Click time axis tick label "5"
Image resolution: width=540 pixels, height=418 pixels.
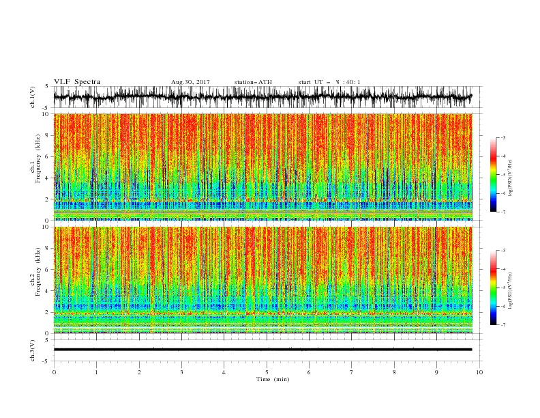267,372
